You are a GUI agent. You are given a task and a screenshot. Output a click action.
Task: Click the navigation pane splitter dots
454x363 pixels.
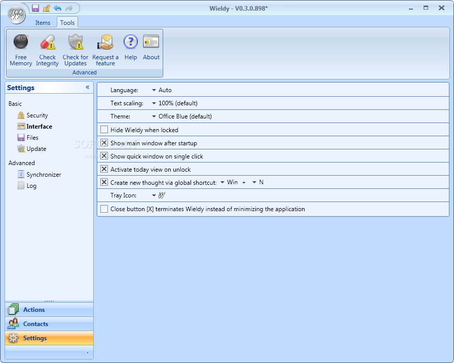pyautogui.click(x=49, y=301)
